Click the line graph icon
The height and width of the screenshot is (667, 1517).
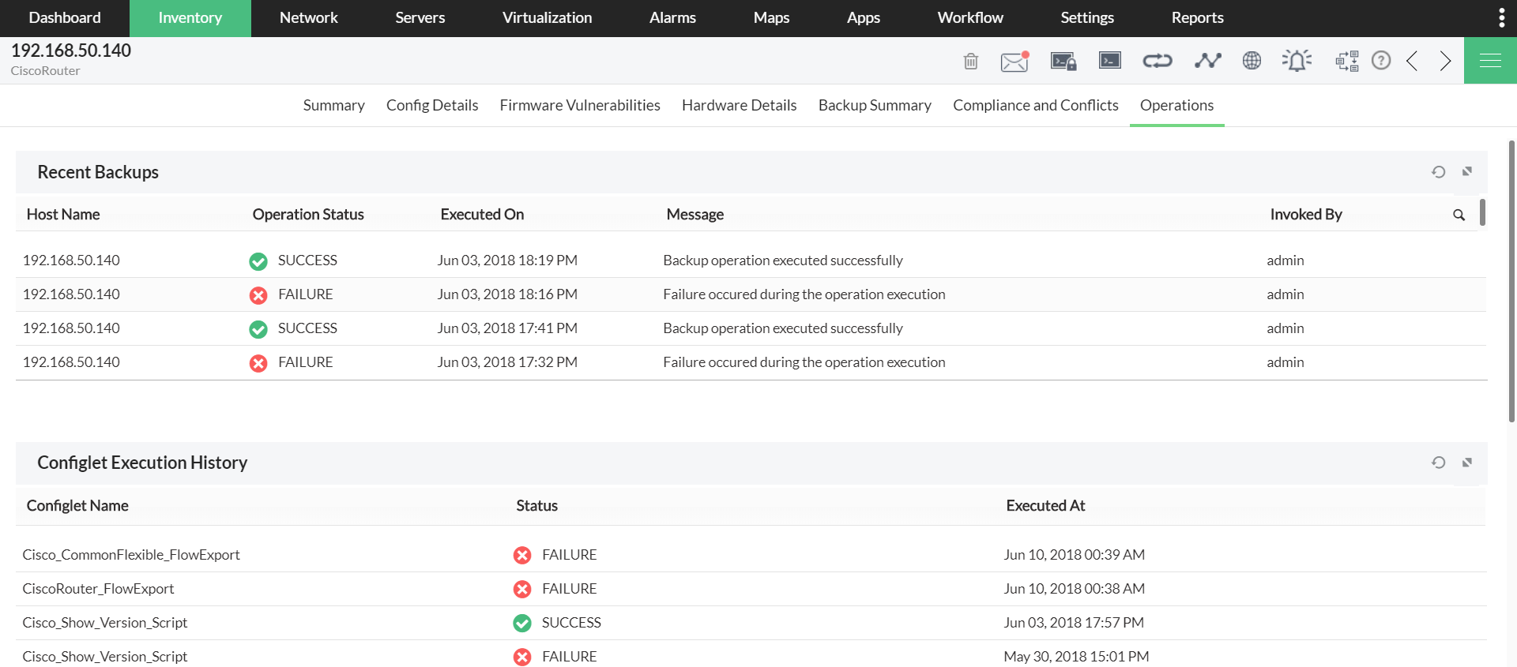(1207, 60)
